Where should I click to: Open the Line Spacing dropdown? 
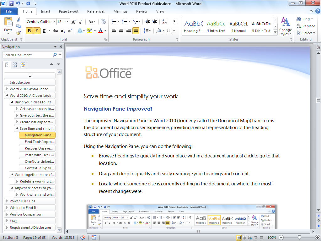coord(147,31)
